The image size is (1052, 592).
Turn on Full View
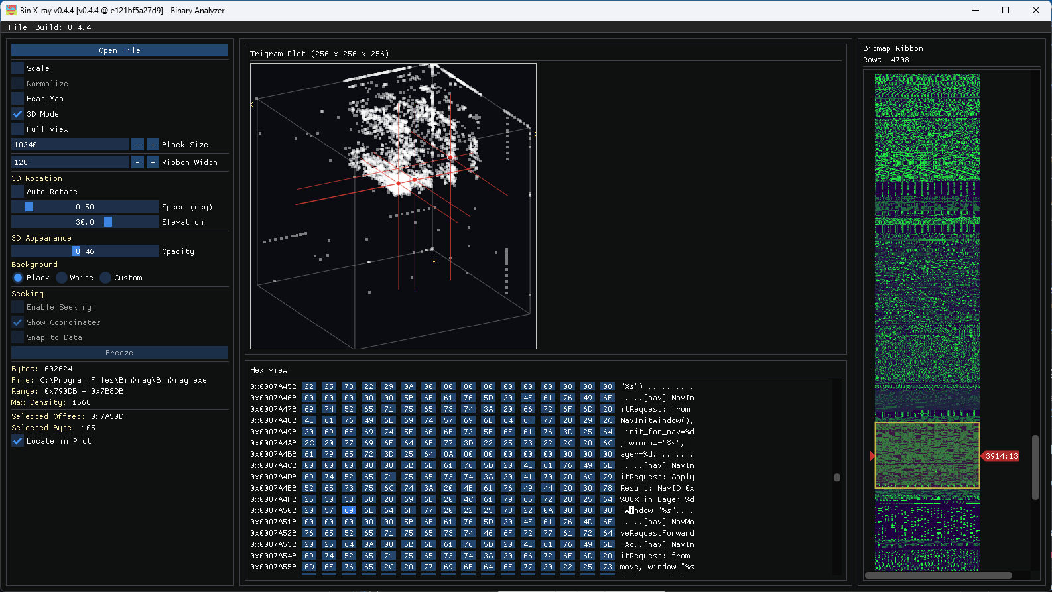(x=17, y=129)
